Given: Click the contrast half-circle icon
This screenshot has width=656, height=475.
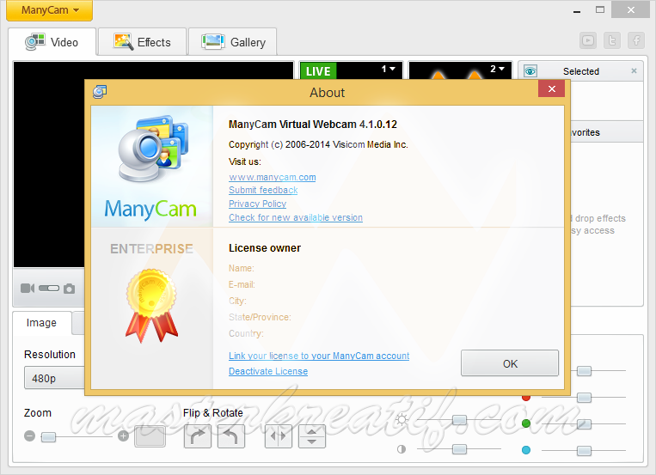Looking at the screenshot, I should [402, 449].
